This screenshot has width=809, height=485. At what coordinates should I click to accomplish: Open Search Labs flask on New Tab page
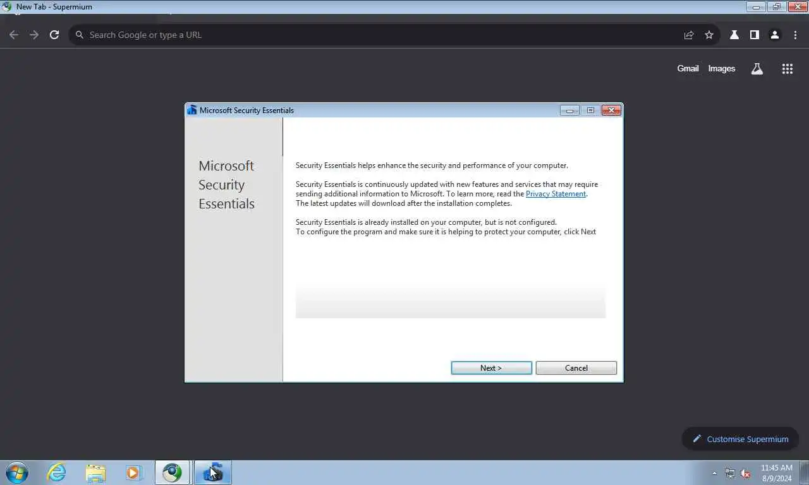pos(757,69)
